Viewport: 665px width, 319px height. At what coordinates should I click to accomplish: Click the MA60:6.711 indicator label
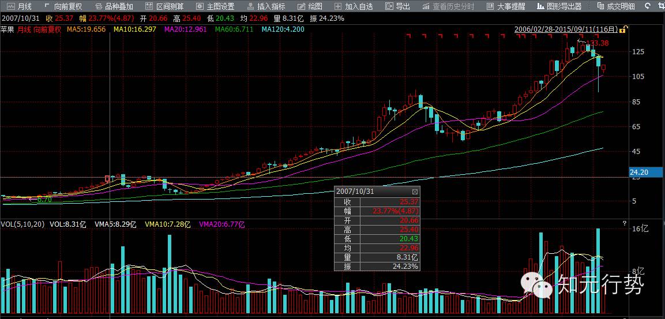click(234, 29)
